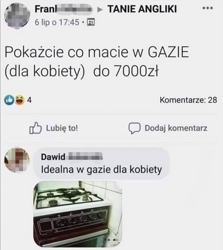
Task: Click the arrow between author and group
Action: coord(100,10)
